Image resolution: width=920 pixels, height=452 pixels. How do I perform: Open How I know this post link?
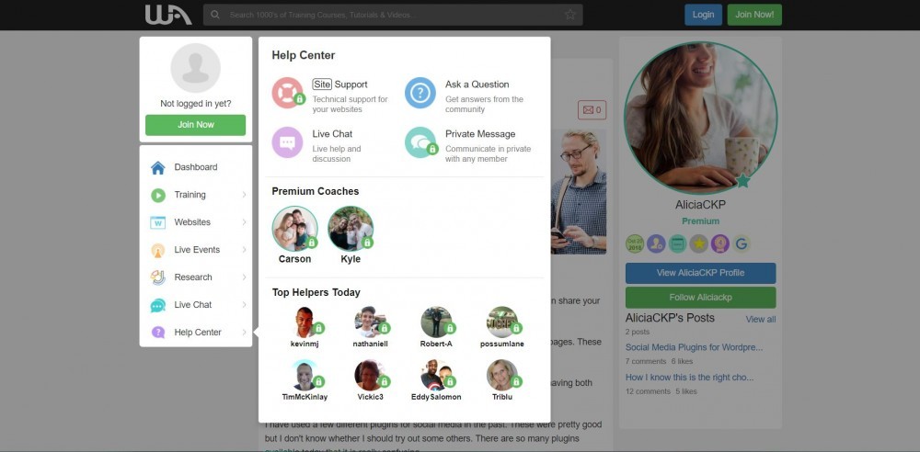(x=689, y=378)
